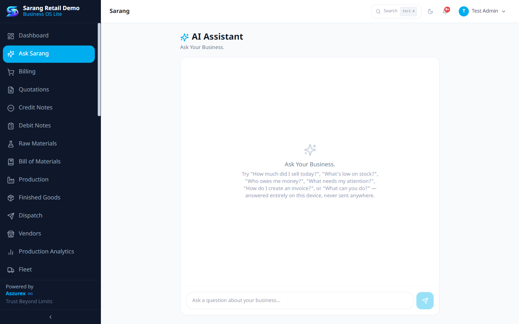Click the Sarang page title in header
This screenshot has width=519, height=324.
click(x=119, y=11)
